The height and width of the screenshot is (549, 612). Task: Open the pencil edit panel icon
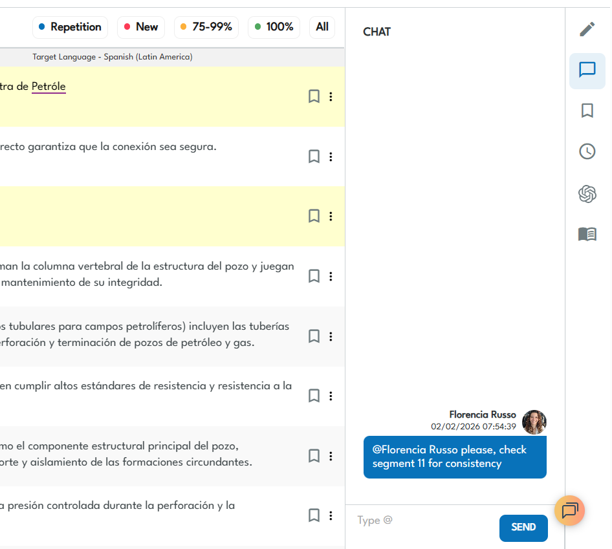(587, 29)
